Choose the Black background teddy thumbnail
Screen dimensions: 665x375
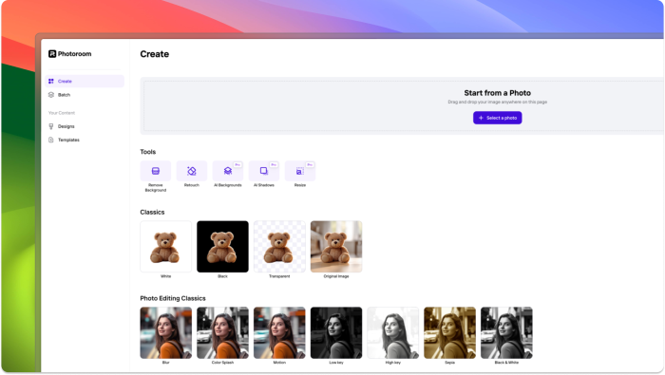pyautogui.click(x=222, y=247)
